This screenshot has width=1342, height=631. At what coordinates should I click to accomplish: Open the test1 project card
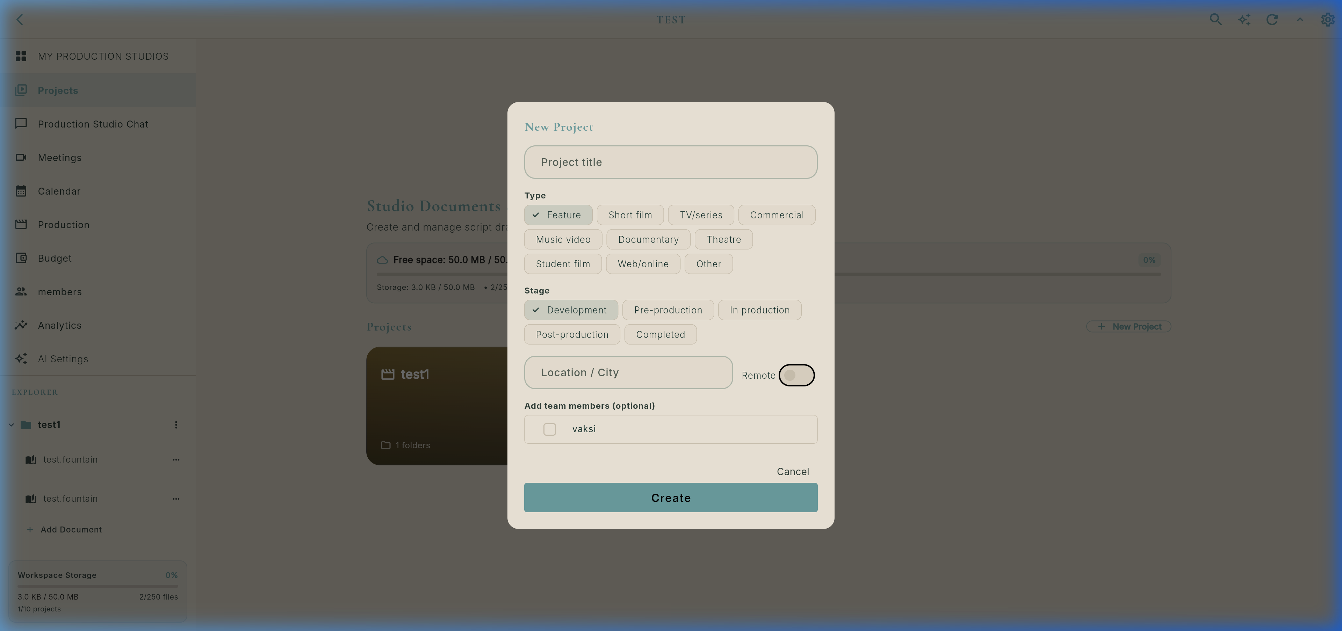click(x=437, y=406)
